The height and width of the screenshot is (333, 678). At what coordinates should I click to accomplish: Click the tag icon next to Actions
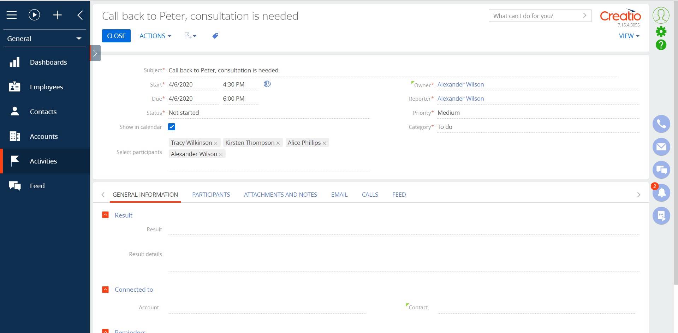(215, 36)
